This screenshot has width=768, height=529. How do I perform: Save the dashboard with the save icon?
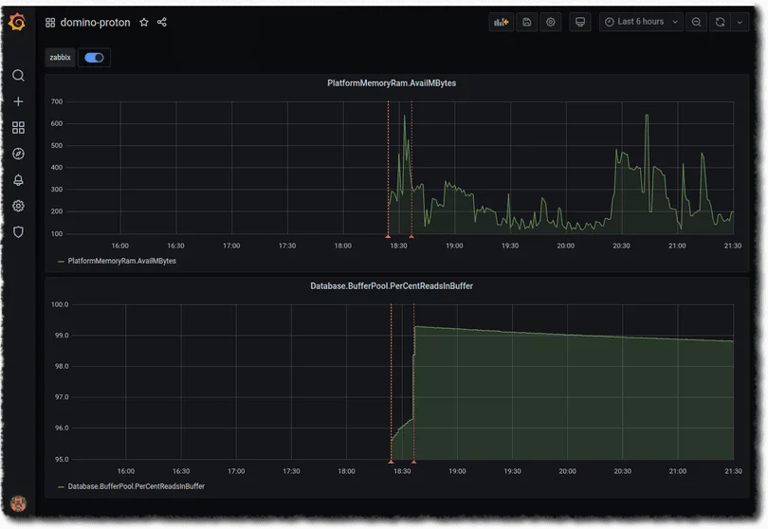pos(527,22)
